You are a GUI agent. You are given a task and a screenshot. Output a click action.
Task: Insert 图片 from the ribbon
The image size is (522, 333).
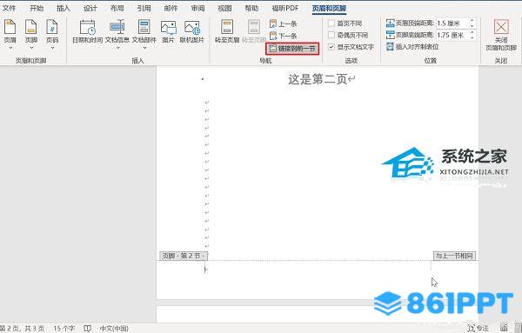[168, 28]
